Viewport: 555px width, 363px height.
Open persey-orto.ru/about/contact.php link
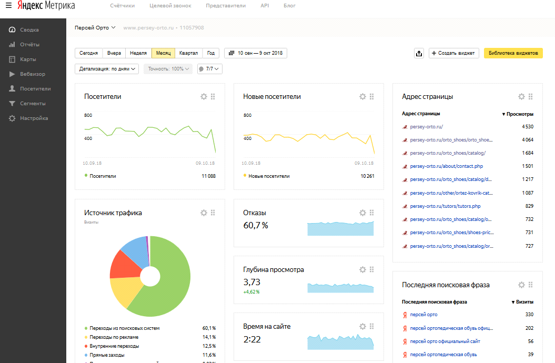446,166
